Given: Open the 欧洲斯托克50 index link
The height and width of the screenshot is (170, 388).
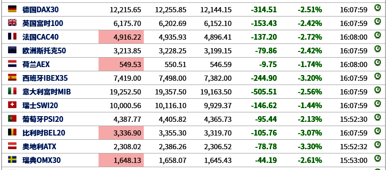Looking at the screenshot, I should point(44,51).
